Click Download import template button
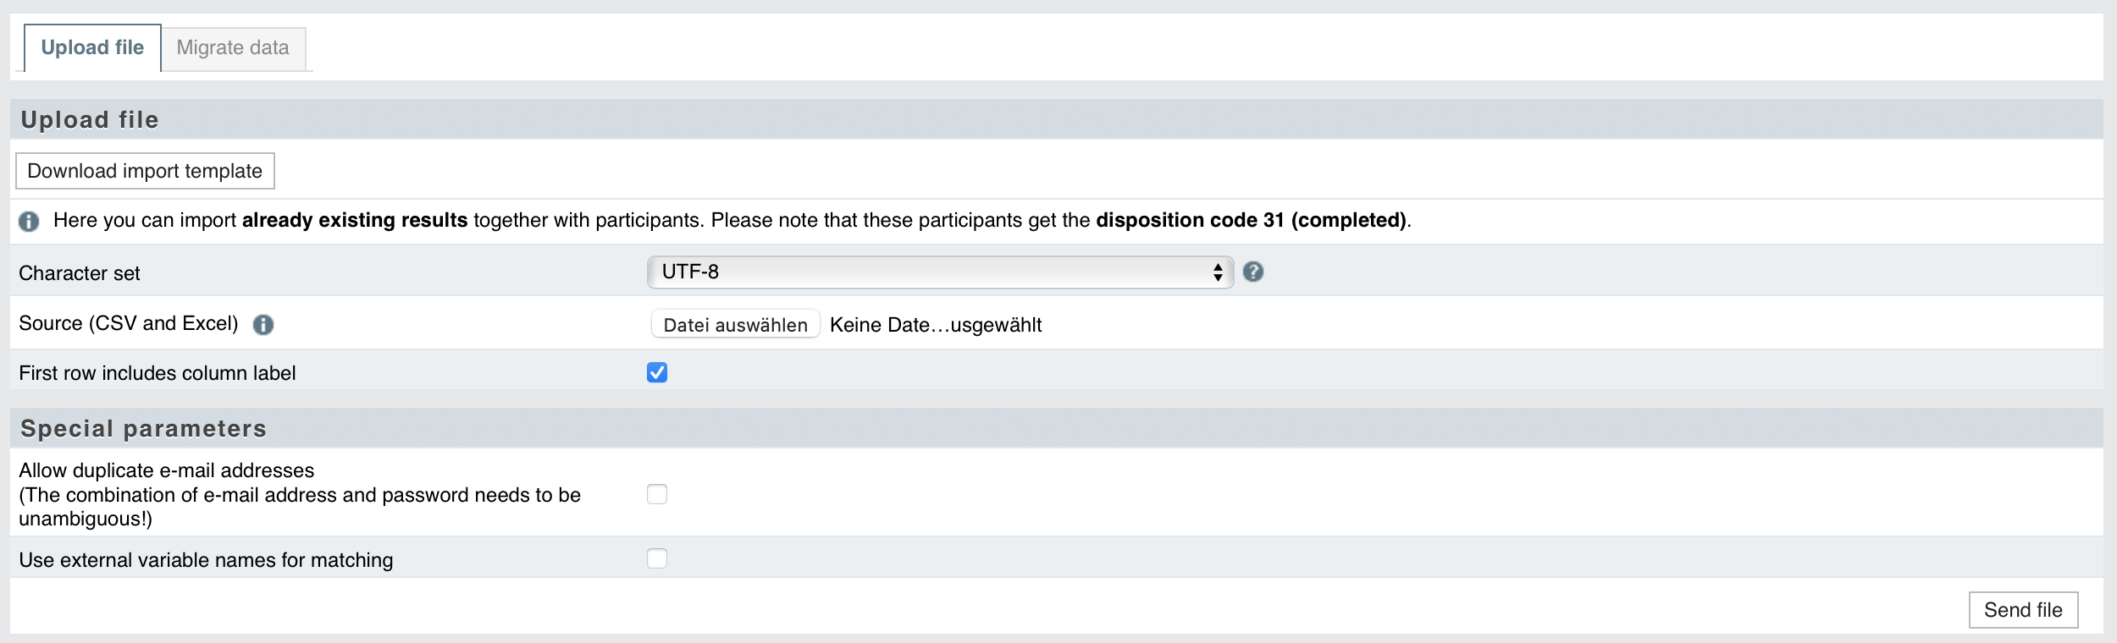This screenshot has height=643, width=2117. 145,171
